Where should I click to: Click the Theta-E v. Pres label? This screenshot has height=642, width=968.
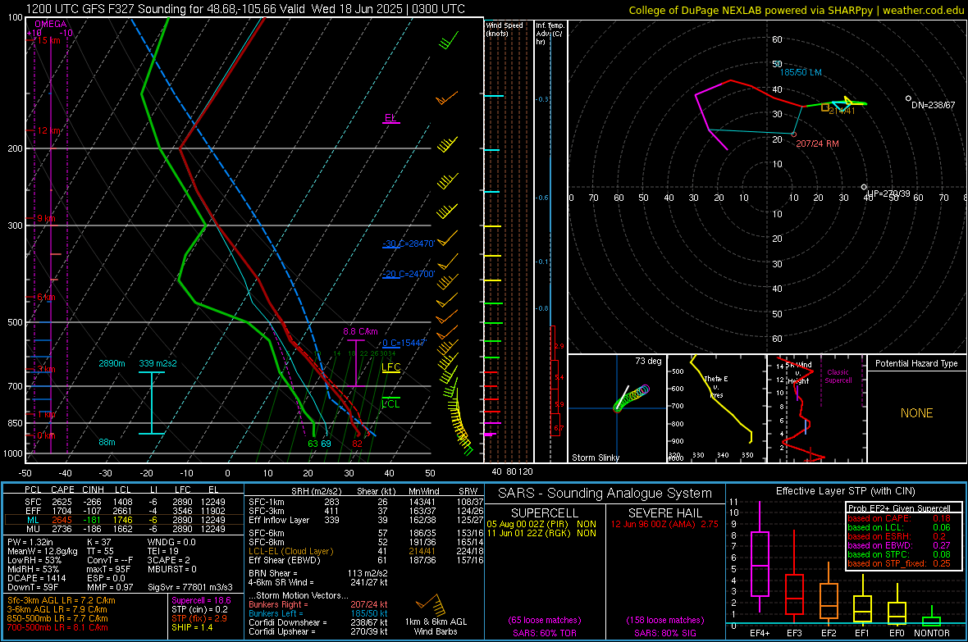tap(716, 386)
